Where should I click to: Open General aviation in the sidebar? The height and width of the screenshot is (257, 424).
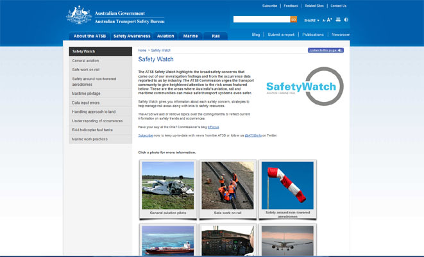(x=101, y=60)
